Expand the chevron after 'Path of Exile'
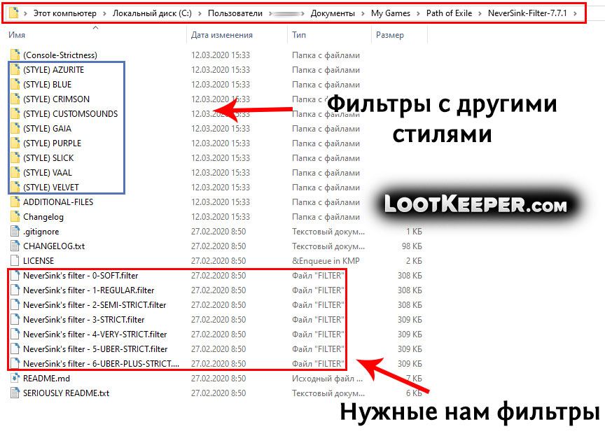605x443 pixels. tap(480, 13)
